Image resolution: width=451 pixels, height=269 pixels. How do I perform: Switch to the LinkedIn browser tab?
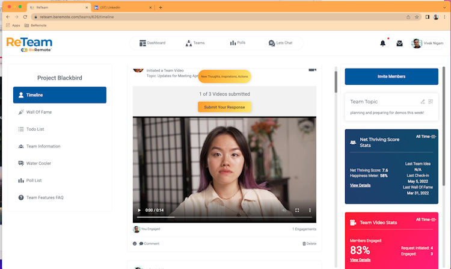(123, 7)
